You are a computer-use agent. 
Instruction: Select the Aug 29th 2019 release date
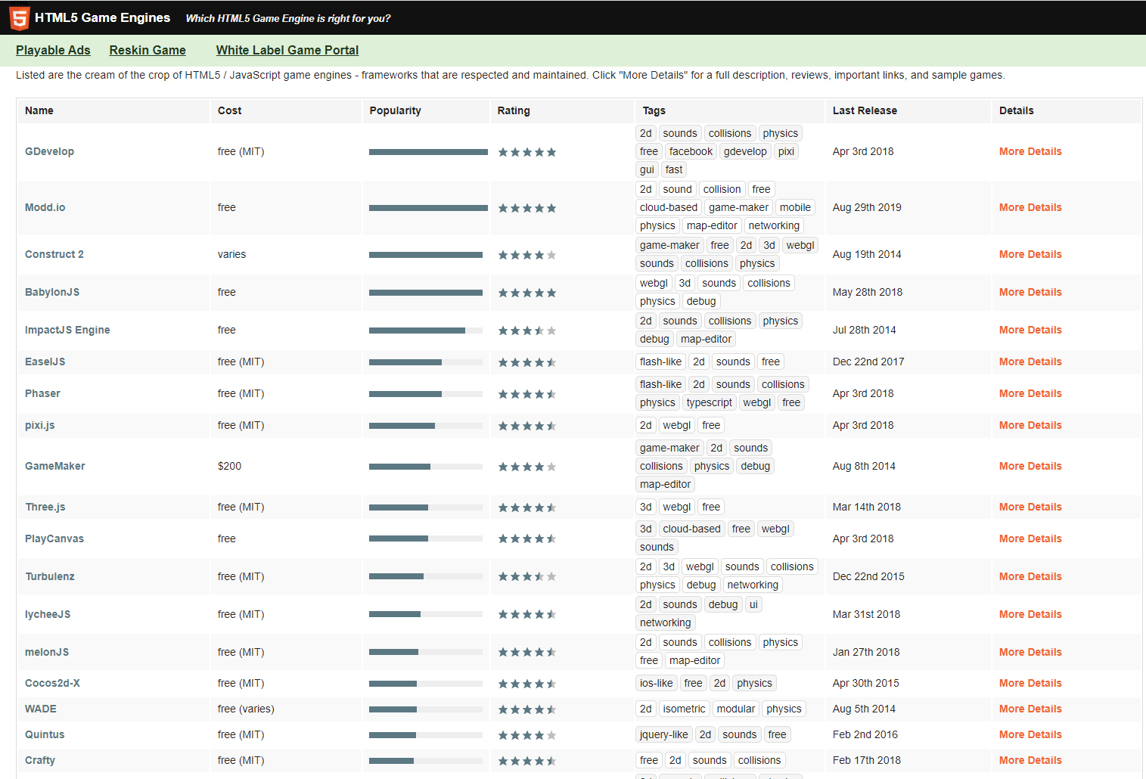click(x=867, y=207)
